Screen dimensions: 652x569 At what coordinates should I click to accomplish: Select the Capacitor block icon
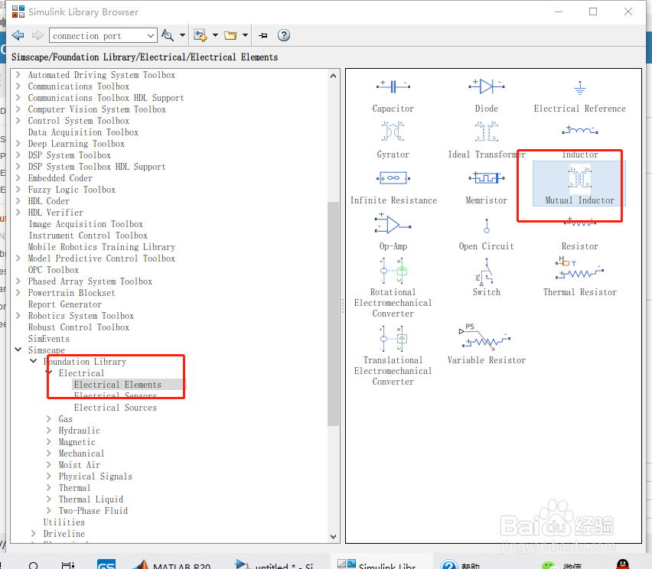click(x=393, y=86)
